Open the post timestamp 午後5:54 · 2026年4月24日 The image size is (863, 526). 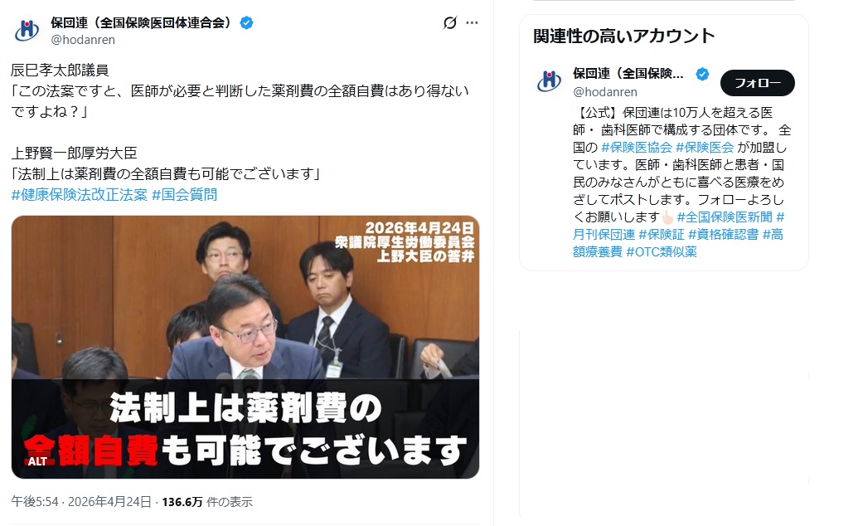pyautogui.click(x=81, y=502)
